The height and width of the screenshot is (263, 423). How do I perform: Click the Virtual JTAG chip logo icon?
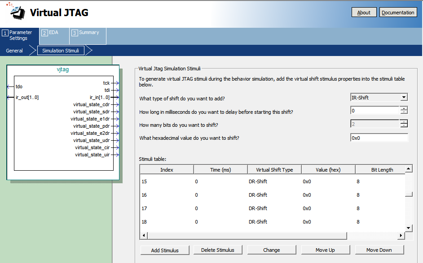click(x=15, y=12)
